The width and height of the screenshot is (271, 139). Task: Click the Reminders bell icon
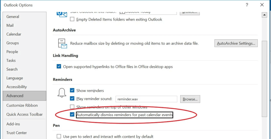click(62, 93)
